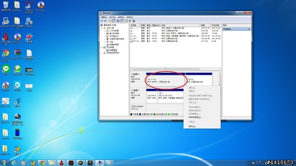
Task: Open the Help (H) menu in menu bar
Action: pos(129,18)
